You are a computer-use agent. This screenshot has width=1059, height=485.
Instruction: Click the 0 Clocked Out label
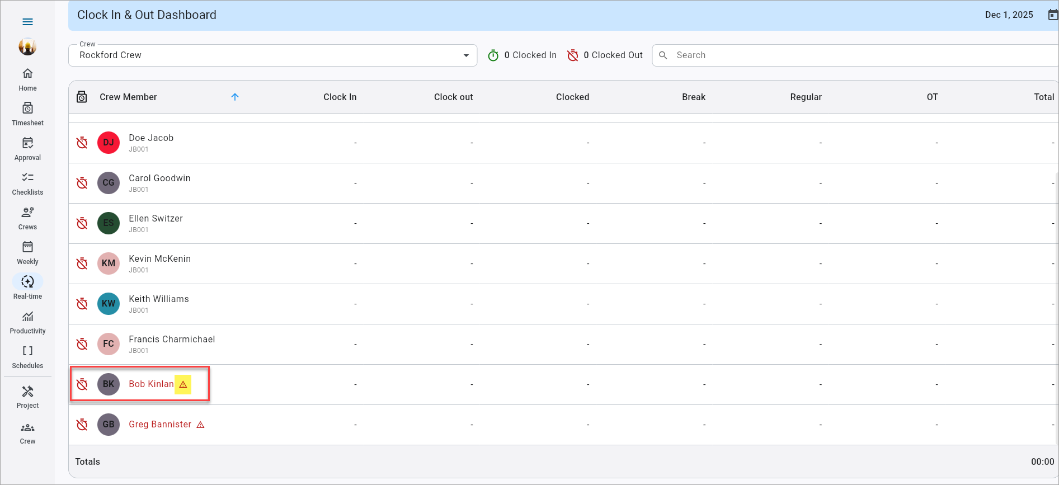coord(613,55)
